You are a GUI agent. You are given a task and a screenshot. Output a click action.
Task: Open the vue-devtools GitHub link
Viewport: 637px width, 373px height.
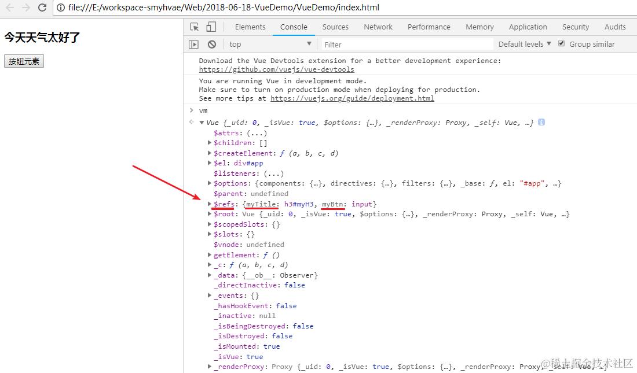click(276, 69)
